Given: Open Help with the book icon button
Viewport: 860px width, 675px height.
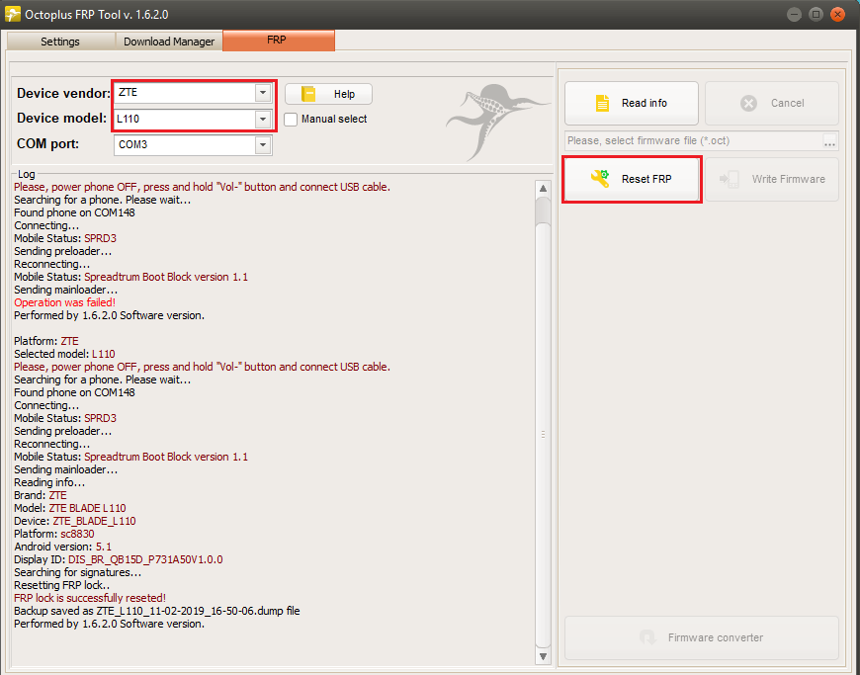Looking at the screenshot, I should tap(328, 94).
